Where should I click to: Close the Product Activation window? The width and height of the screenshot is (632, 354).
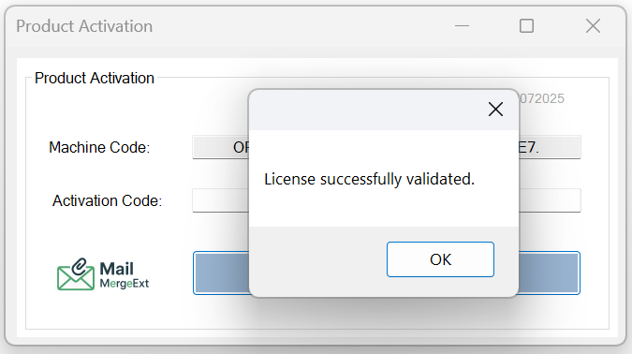(593, 26)
